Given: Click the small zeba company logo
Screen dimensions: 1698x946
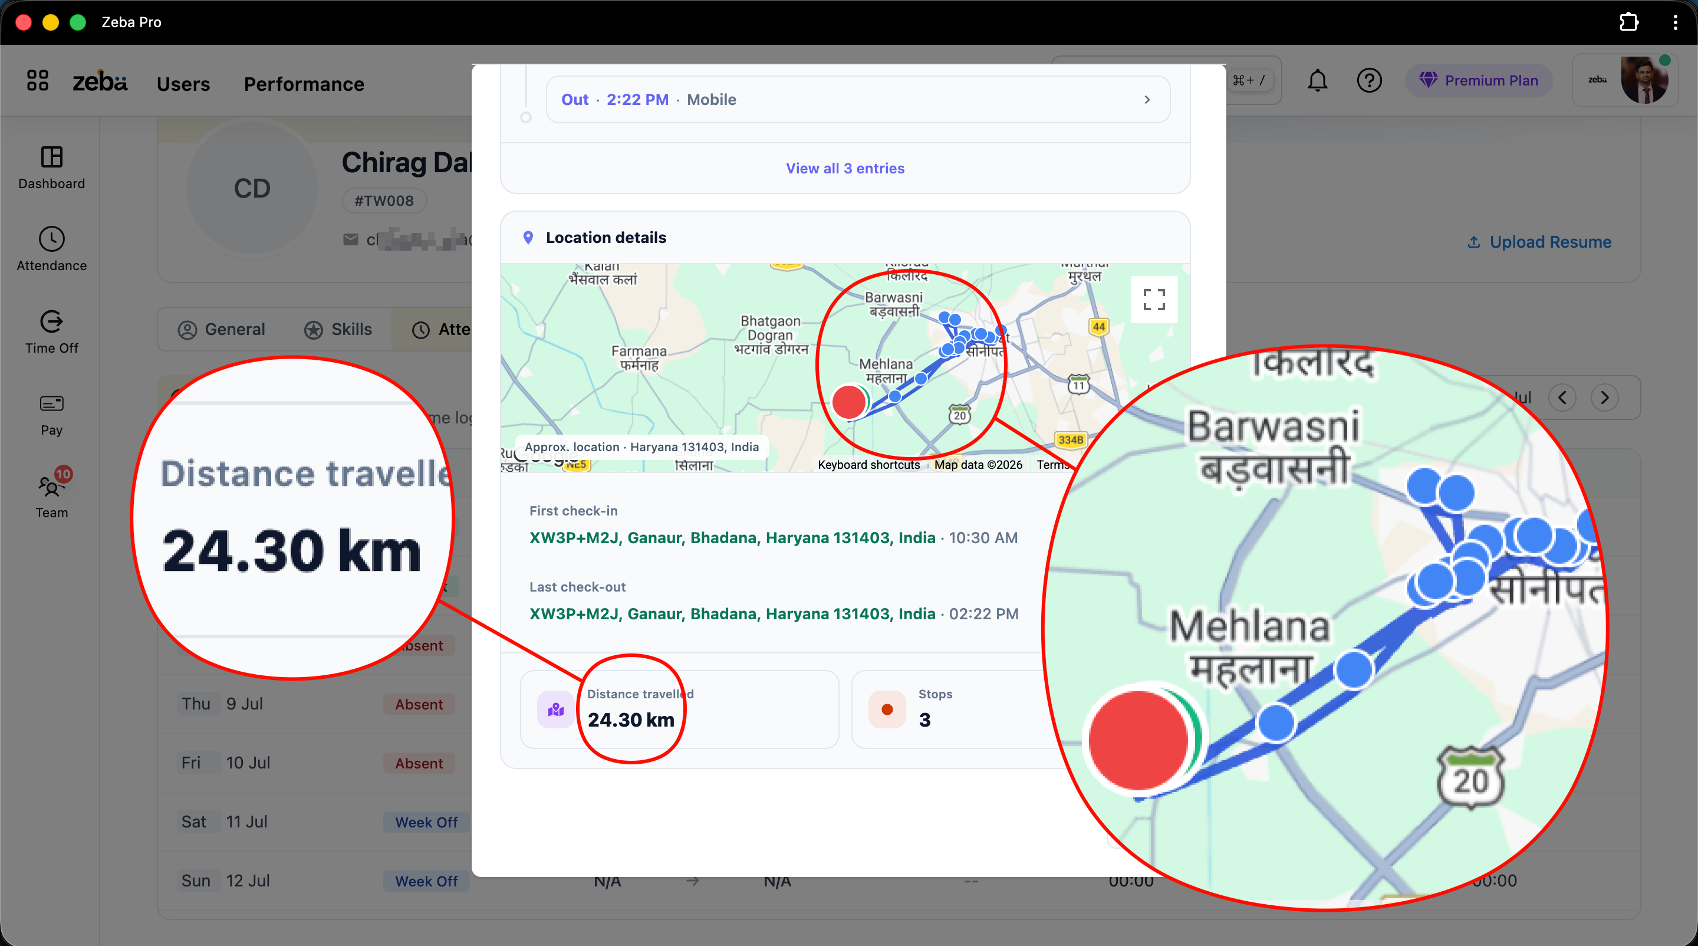Looking at the screenshot, I should tap(1597, 80).
